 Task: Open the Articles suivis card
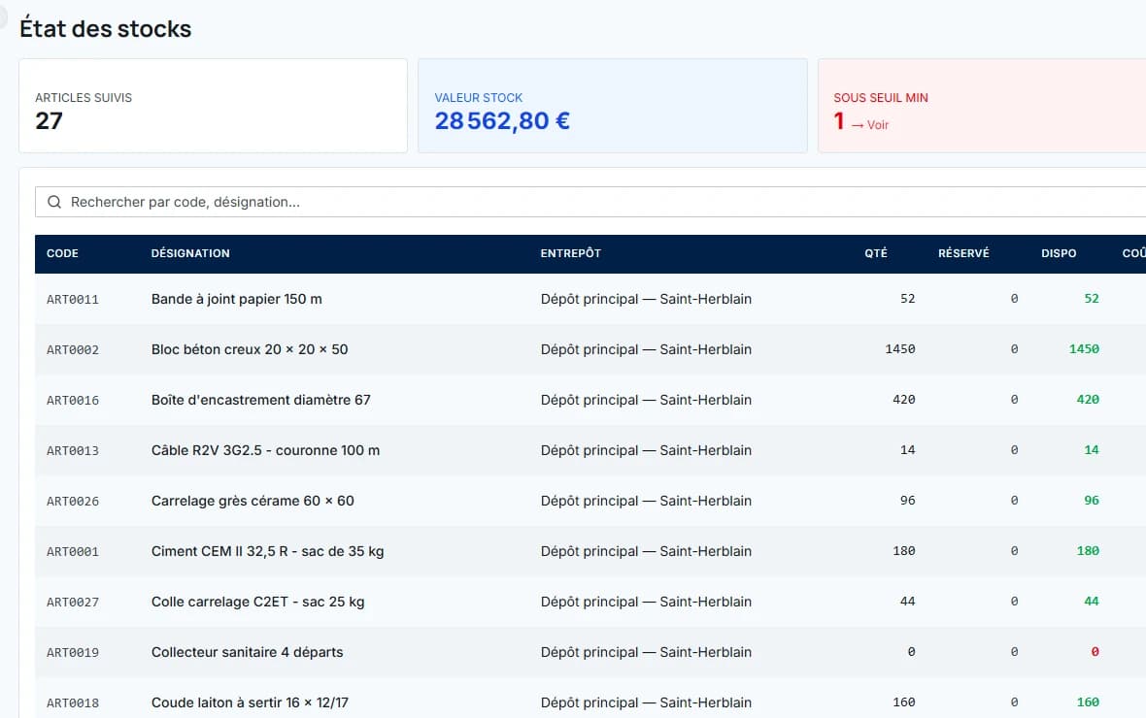pyautogui.click(x=213, y=106)
